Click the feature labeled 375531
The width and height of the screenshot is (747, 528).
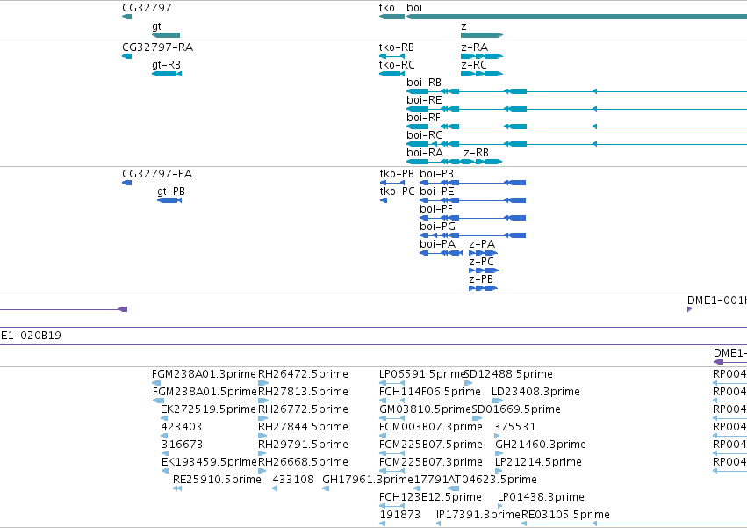click(515, 427)
